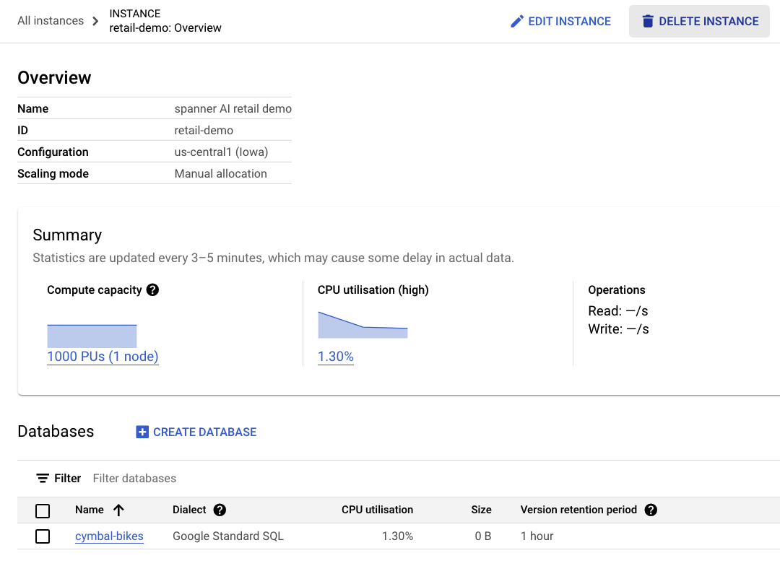The width and height of the screenshot is (780, 566).
Task: Open the 1000 PUs (1 node) link
Action: [x=103, y=357]
